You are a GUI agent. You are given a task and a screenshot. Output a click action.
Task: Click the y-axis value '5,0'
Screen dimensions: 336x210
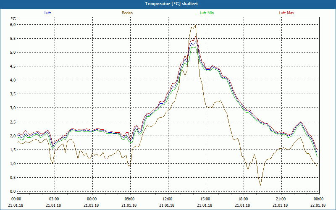pyautogui.click(x=13, y=52)
